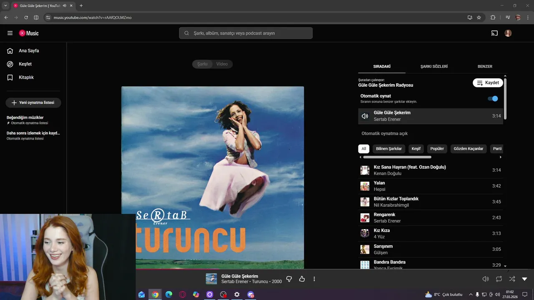Create a new playlist with Yeni oynatma listesi
The image size is (534, 300).
(x=33, y=102)
